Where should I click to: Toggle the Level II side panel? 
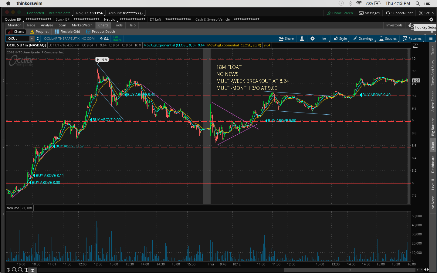(x=433, y=184)
